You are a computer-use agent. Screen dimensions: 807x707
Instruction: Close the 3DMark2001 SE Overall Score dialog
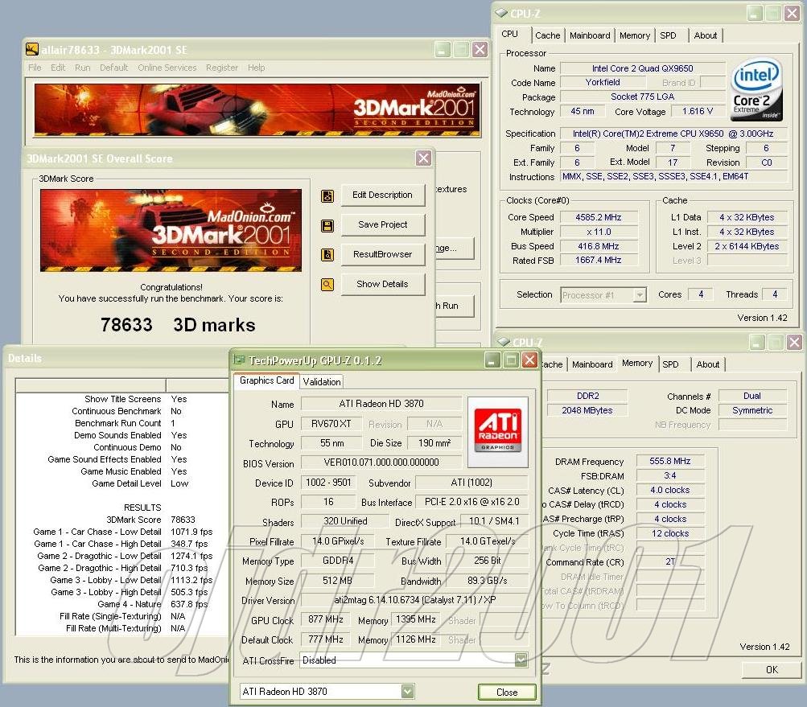click(x=423, y=158)
